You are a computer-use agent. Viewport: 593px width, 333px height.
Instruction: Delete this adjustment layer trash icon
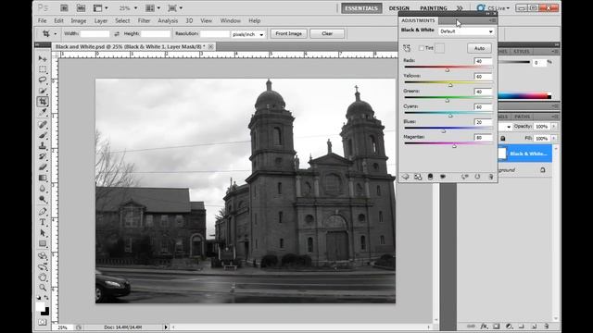(490, 177)
